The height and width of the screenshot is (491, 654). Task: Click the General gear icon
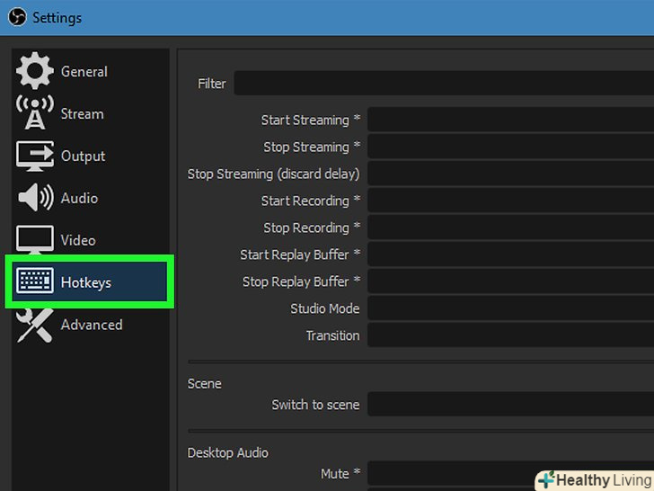pyautogui.click(x=35, y=71)
